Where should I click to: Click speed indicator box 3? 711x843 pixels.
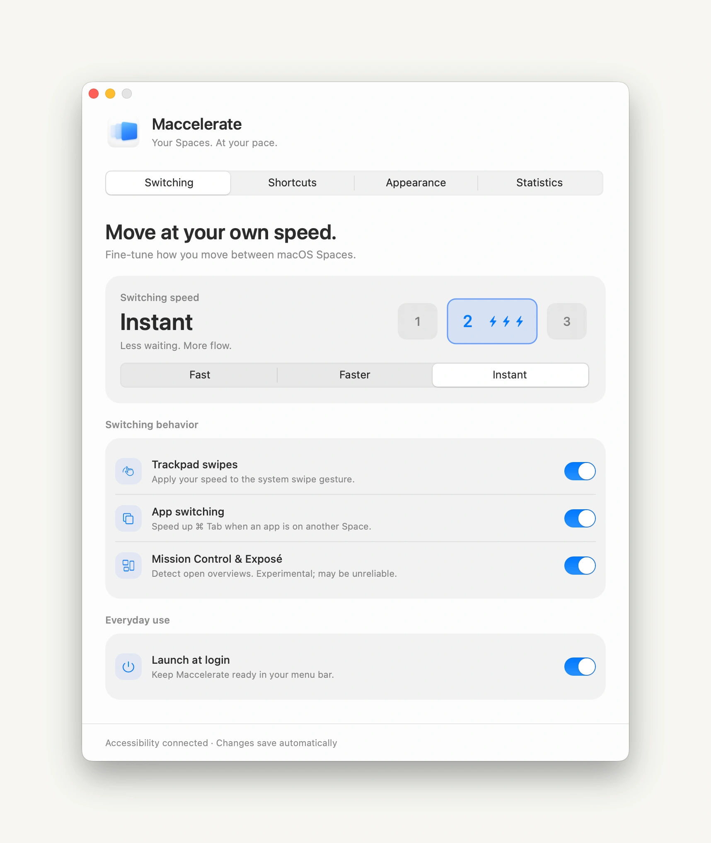pyautogui.click(x=566, y=321)
